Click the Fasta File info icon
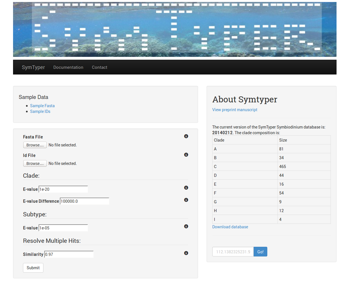The height and width of the screenshot is (290, 351). (186, 136)
